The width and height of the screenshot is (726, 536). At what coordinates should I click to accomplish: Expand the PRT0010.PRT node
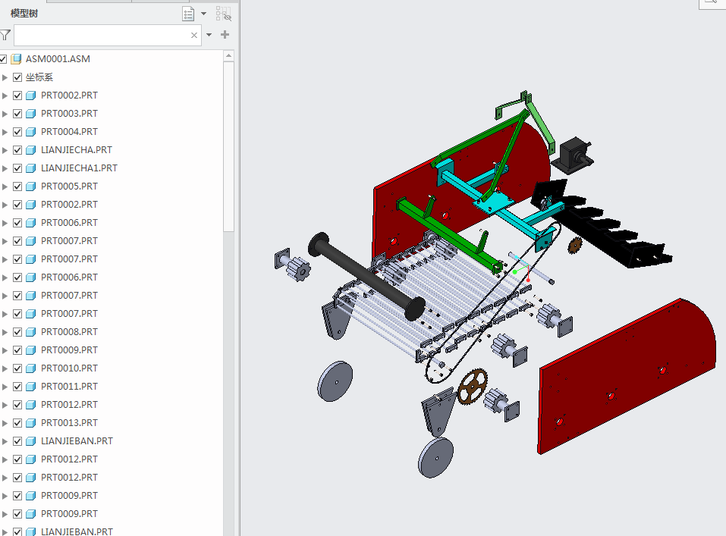click(x=5, y=368)
